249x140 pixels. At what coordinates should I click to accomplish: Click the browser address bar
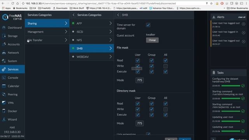point(114,3)
